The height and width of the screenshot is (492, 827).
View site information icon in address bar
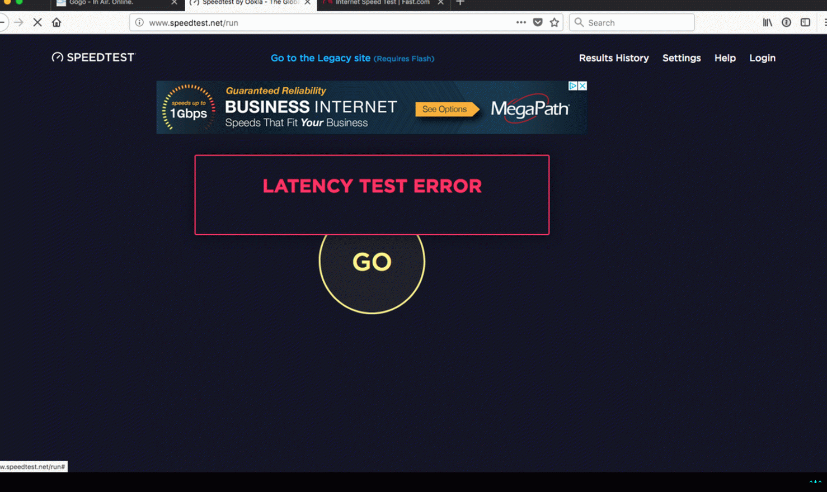(x=139, y=22)
